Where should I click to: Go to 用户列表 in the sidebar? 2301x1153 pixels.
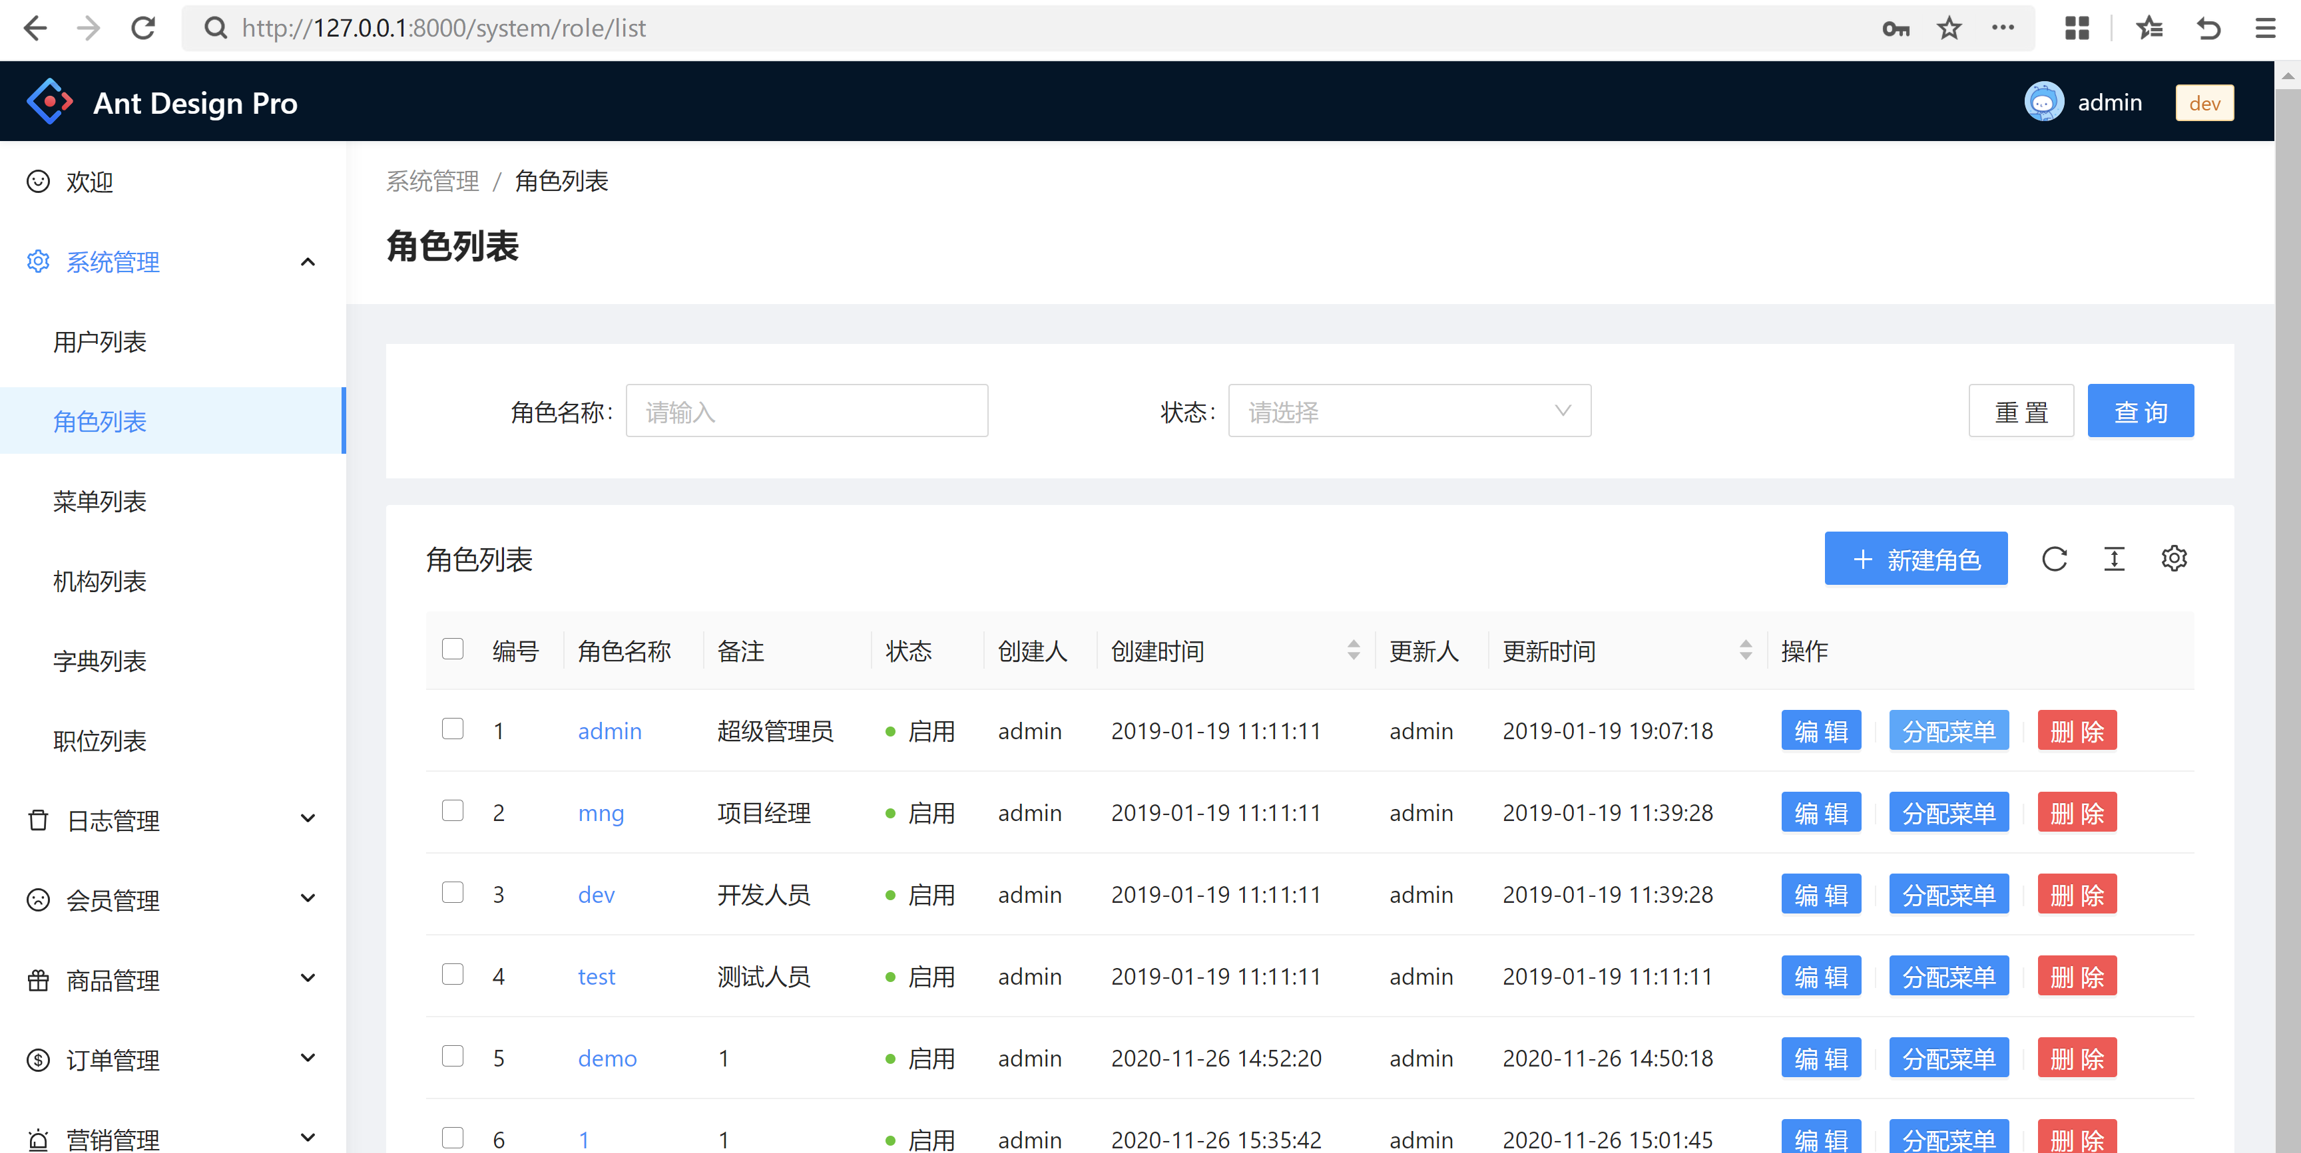[172, 342]
